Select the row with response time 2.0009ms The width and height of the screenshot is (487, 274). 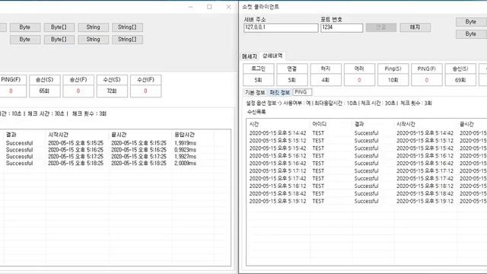coord(115,163)
